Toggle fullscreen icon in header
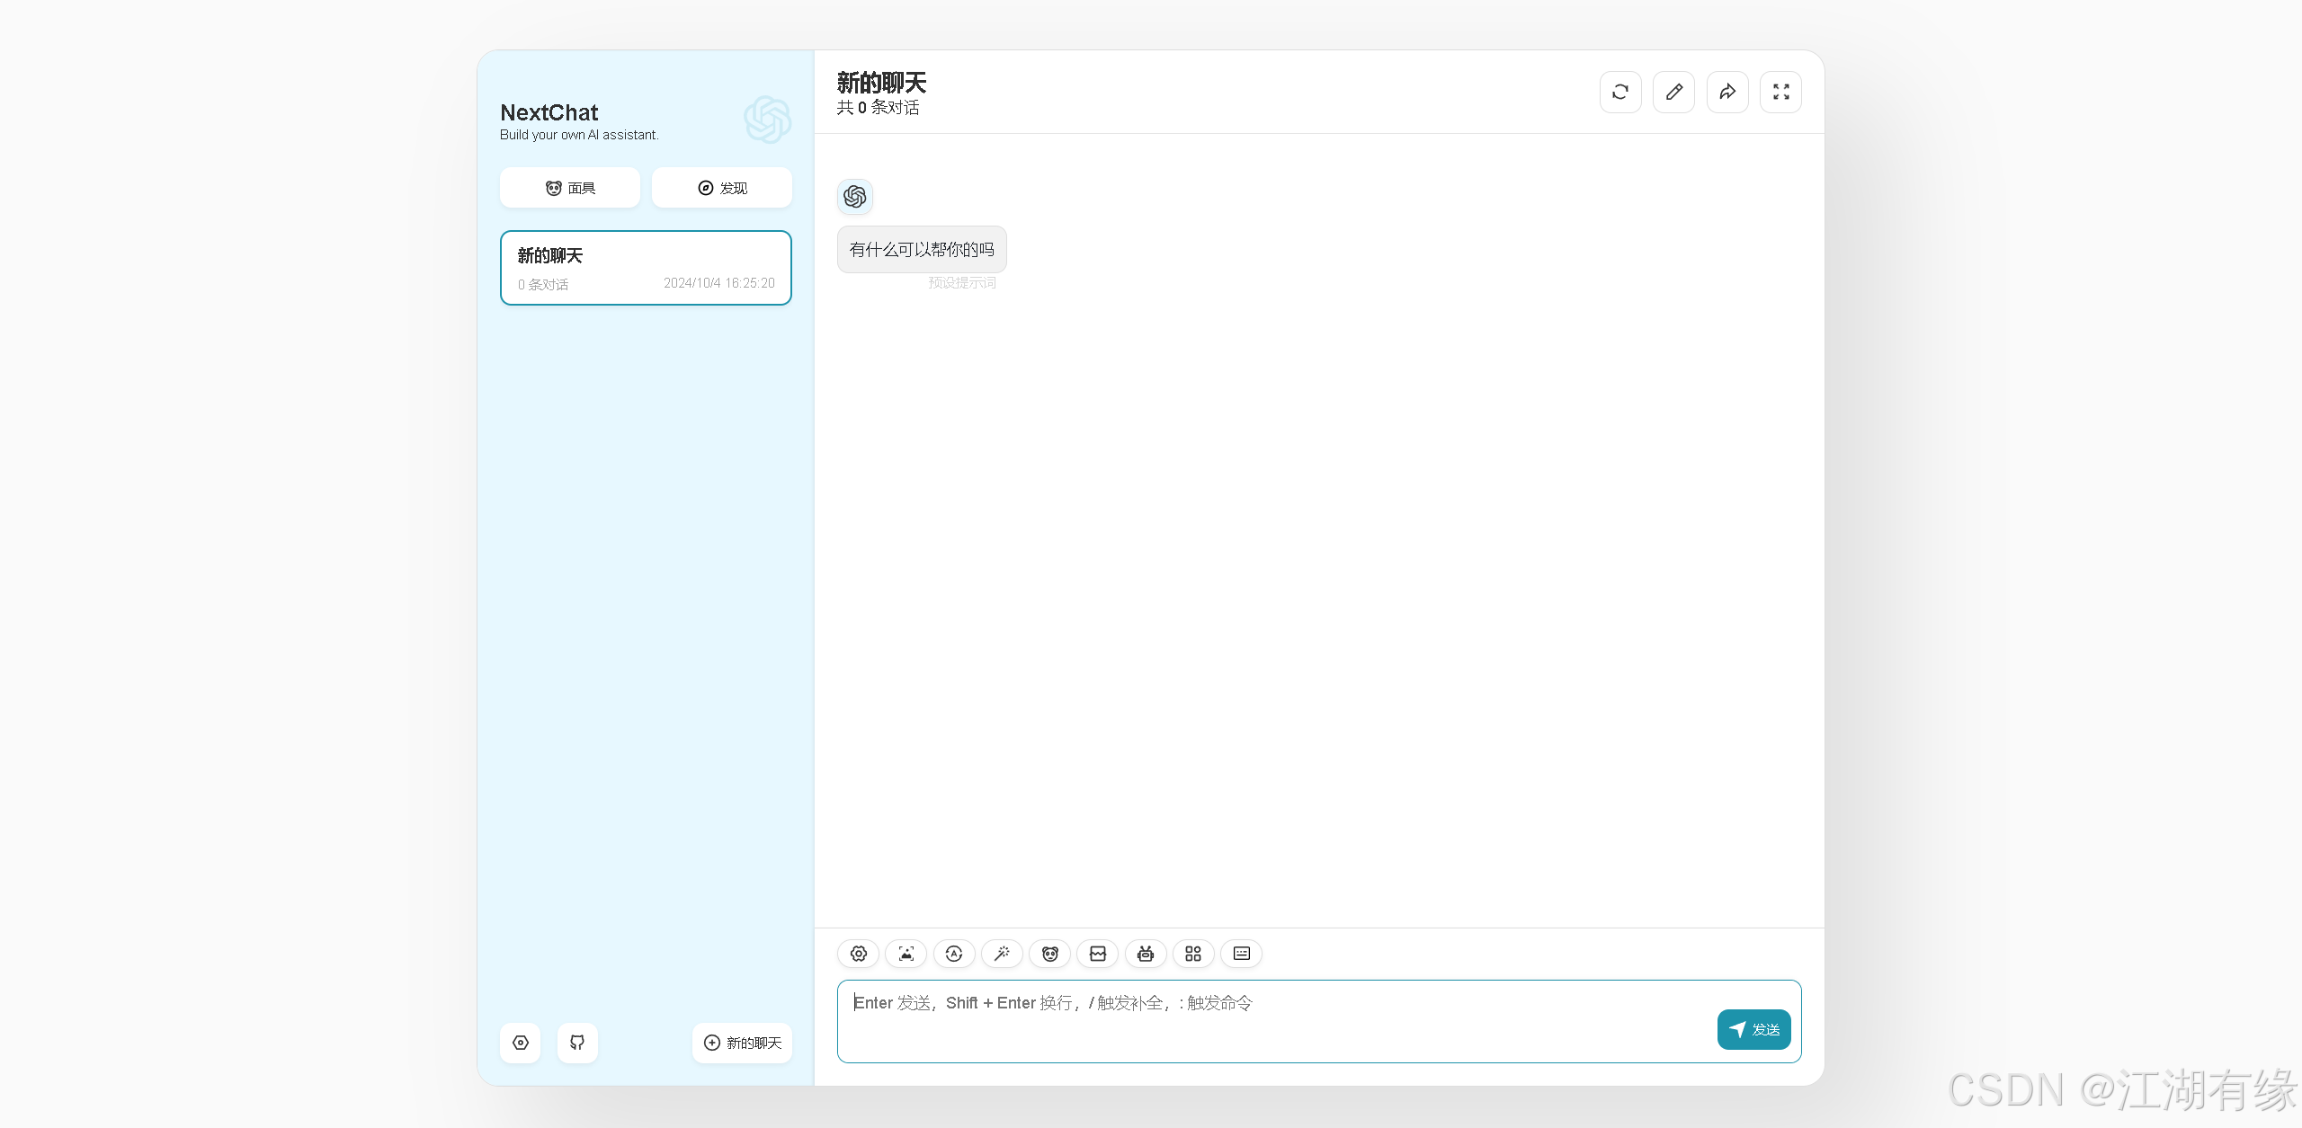 pos(1780,92)
